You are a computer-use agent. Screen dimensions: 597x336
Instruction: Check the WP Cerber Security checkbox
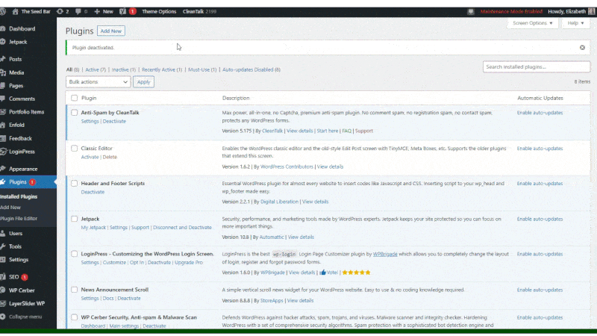(x=74, y=317)
